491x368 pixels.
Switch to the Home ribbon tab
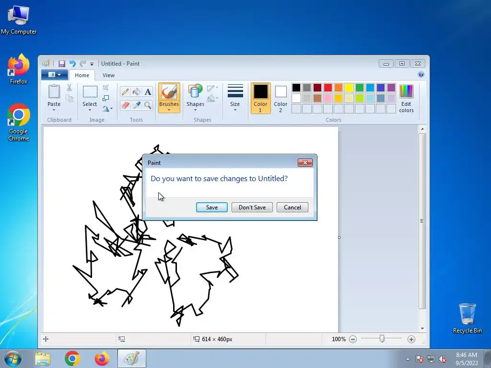82,75
